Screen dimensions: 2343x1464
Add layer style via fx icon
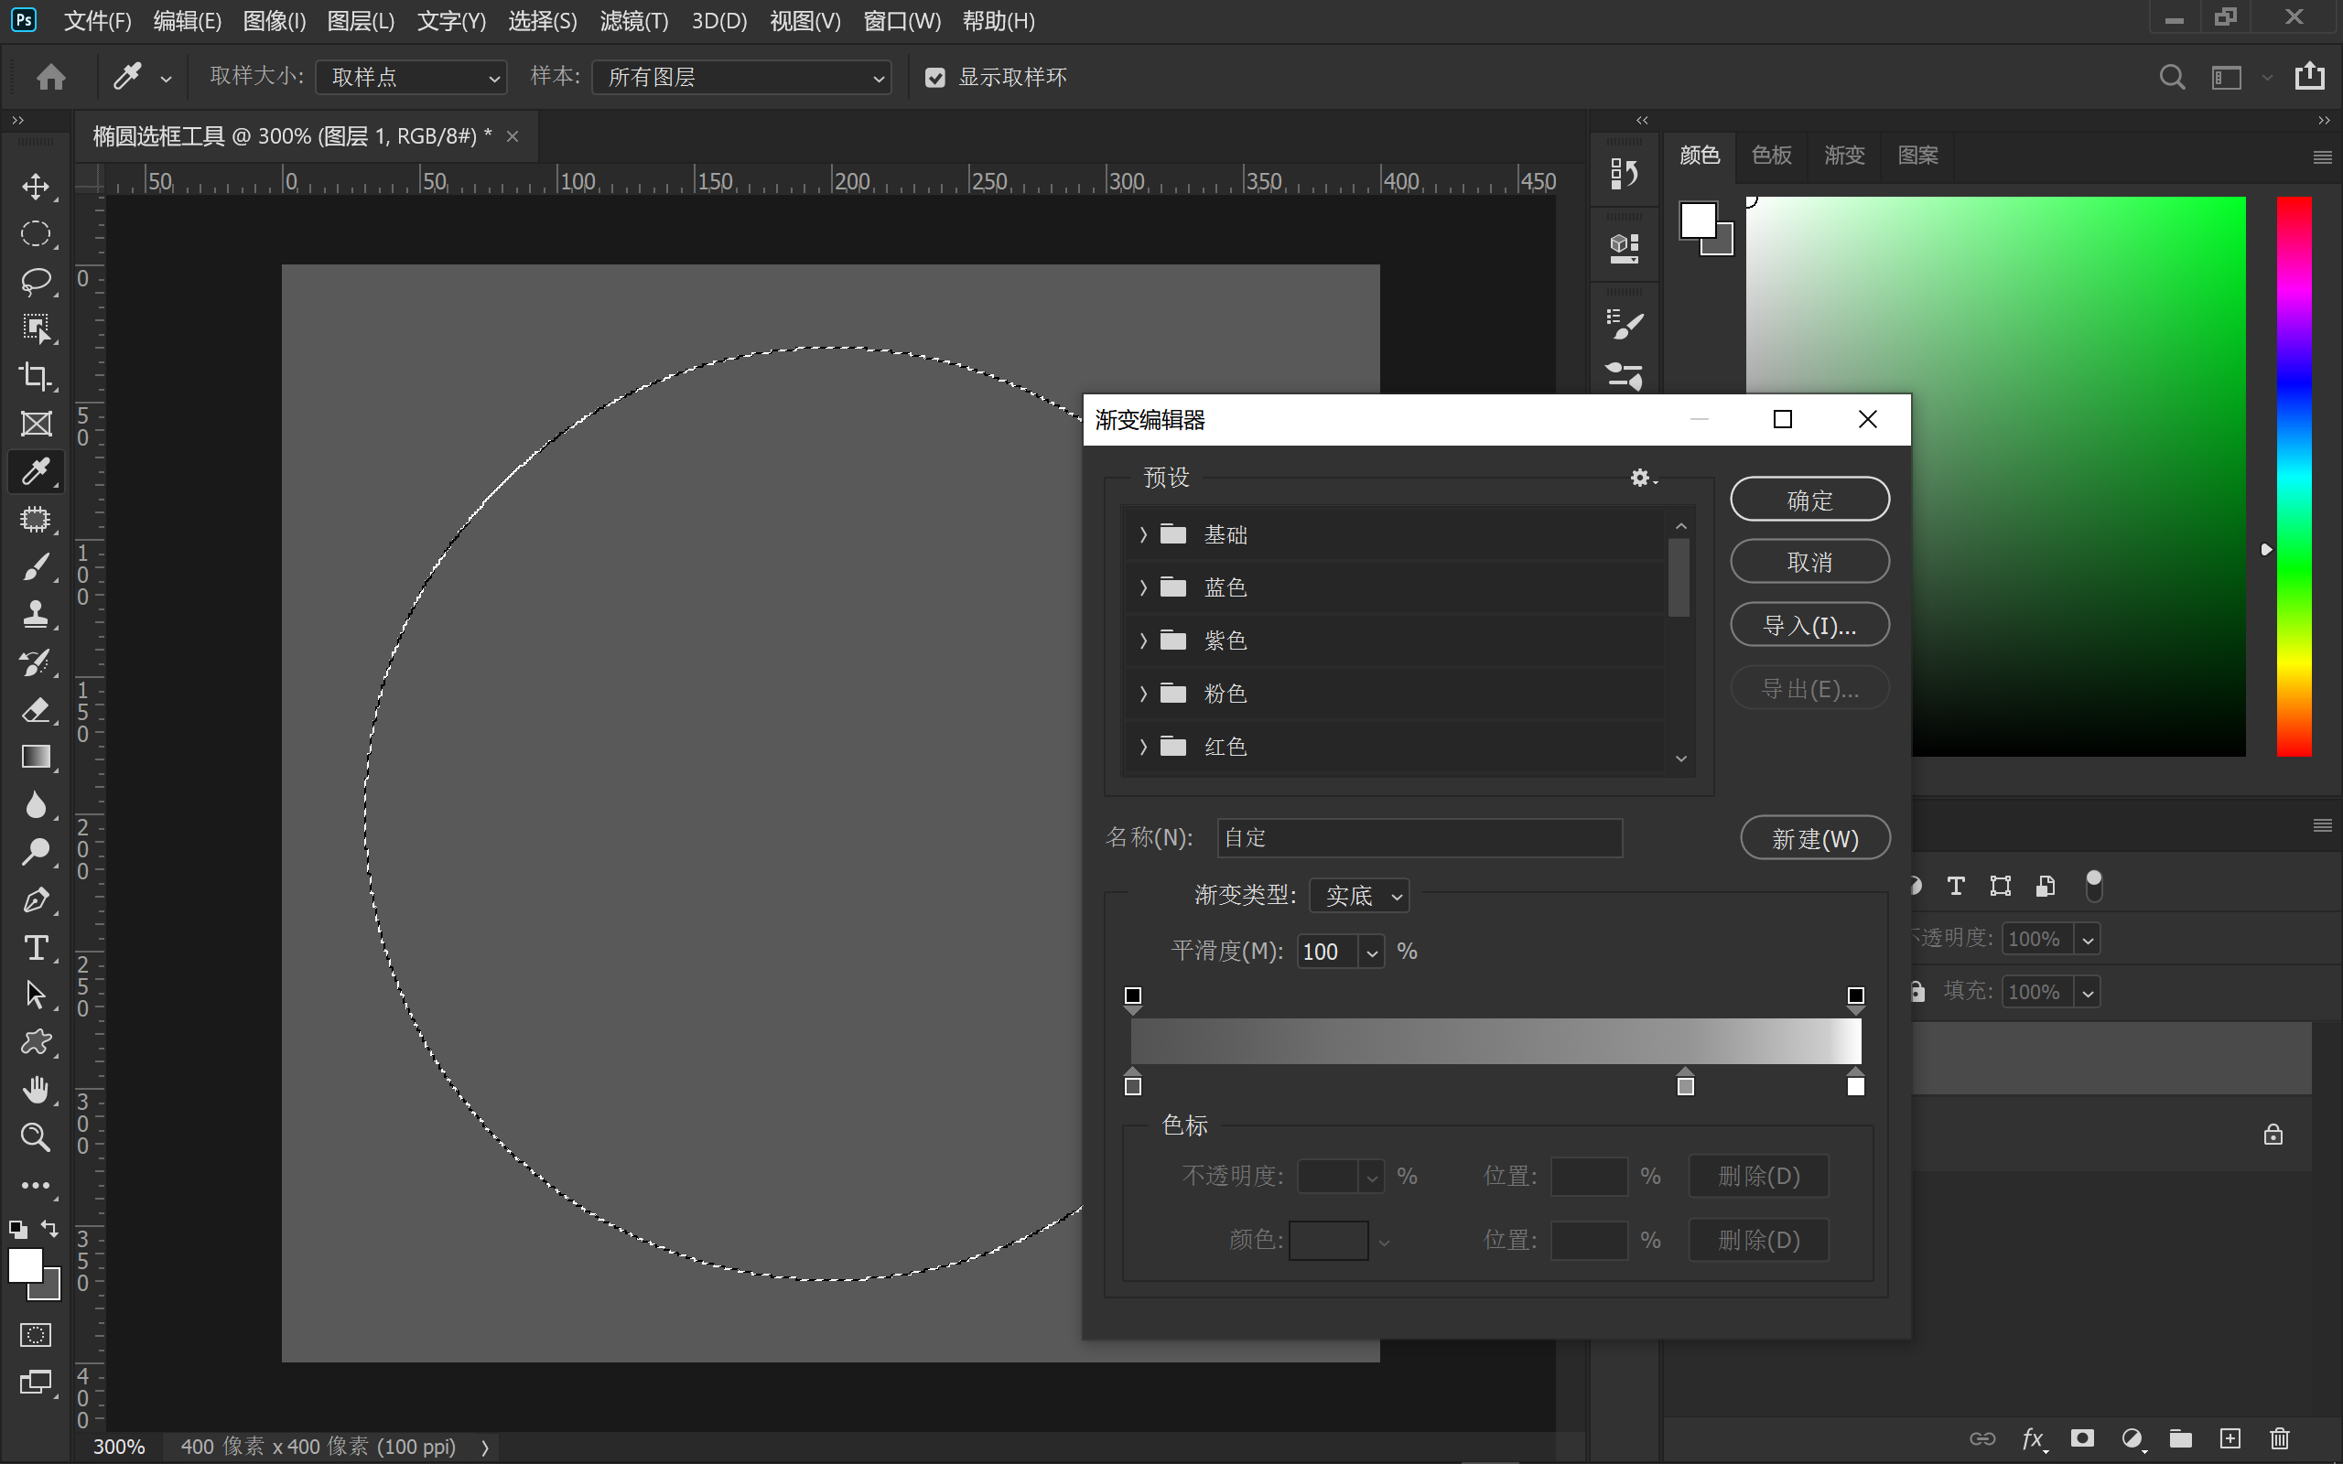tap(2033, 1438)
